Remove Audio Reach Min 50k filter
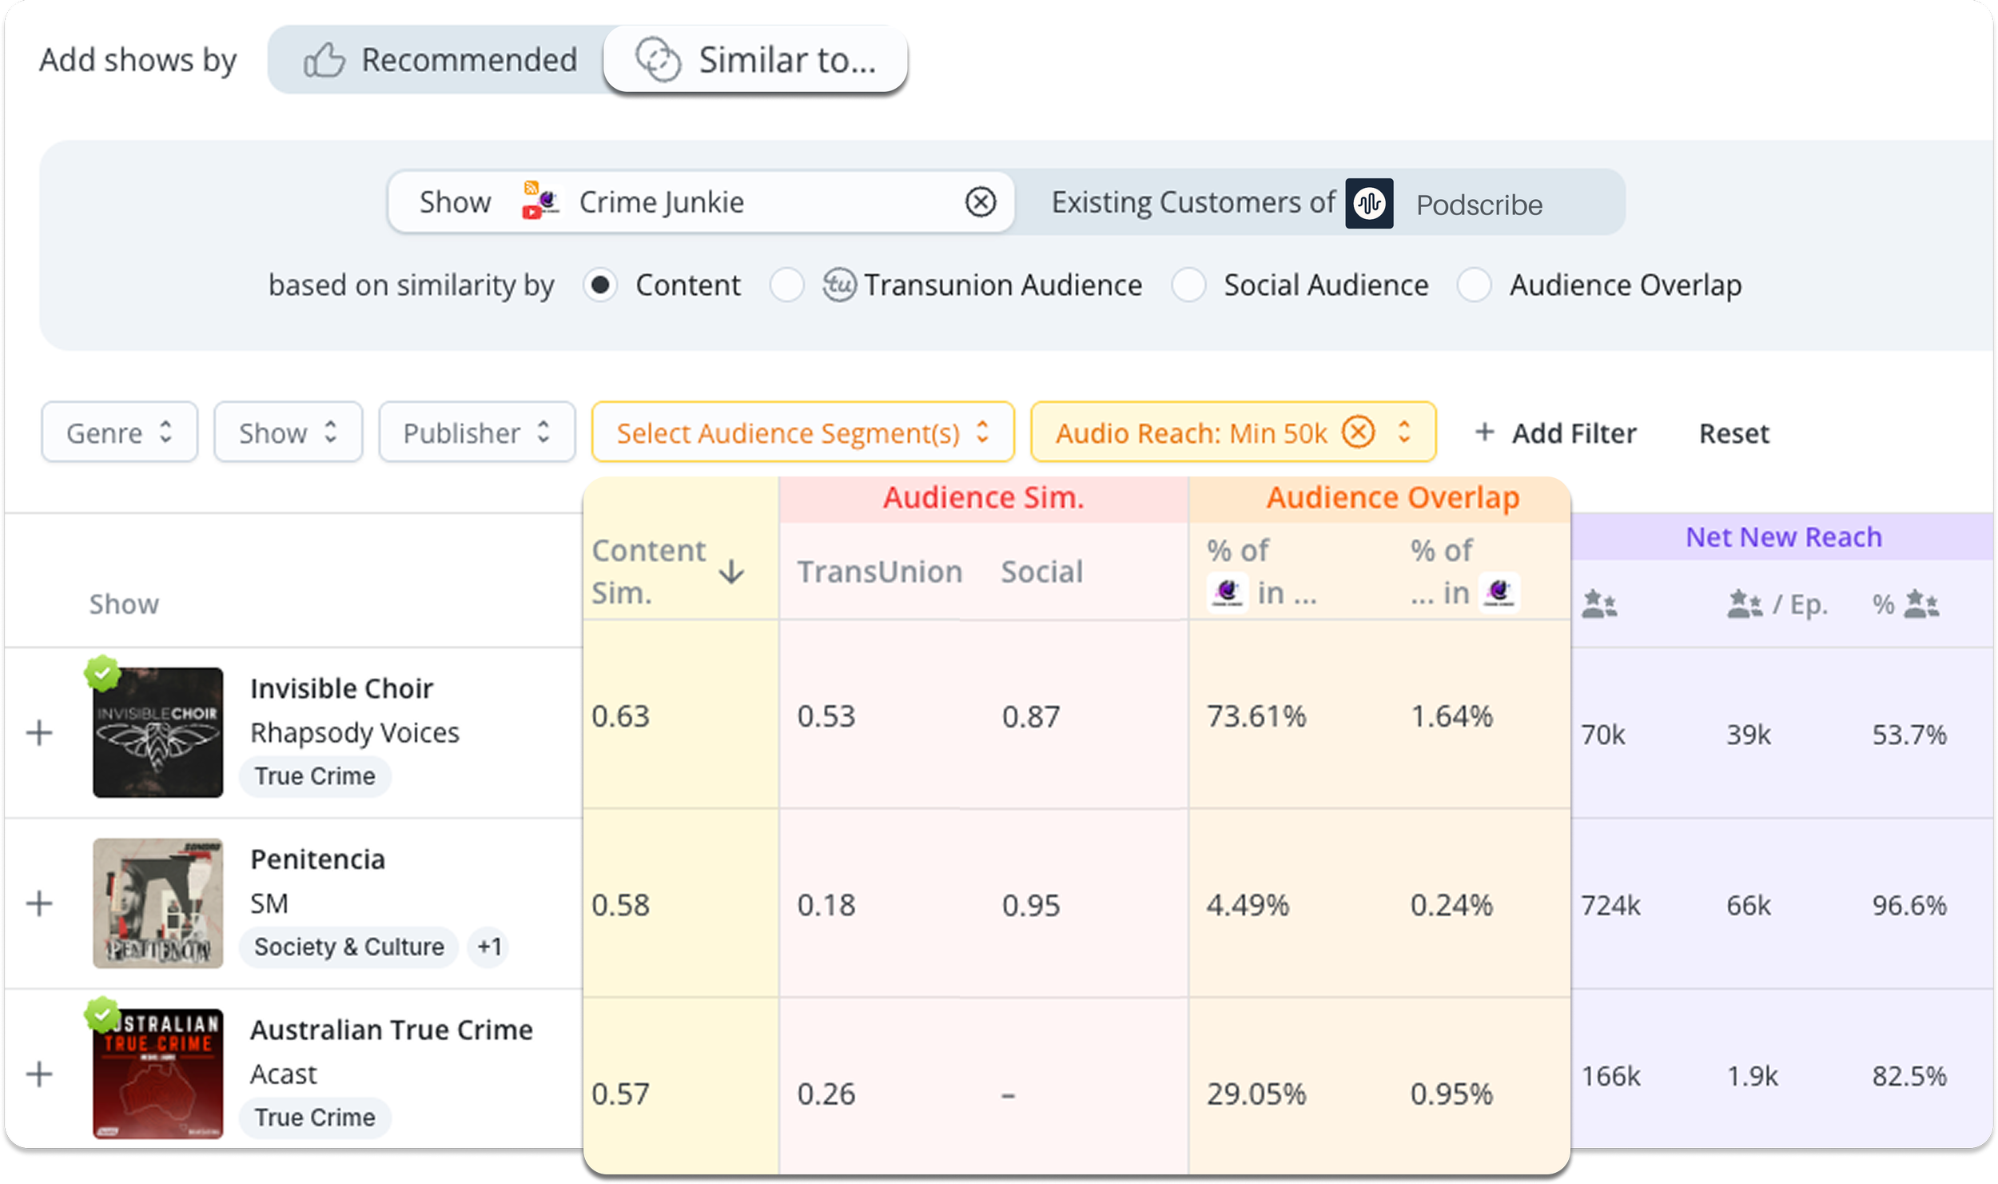 1358,433
